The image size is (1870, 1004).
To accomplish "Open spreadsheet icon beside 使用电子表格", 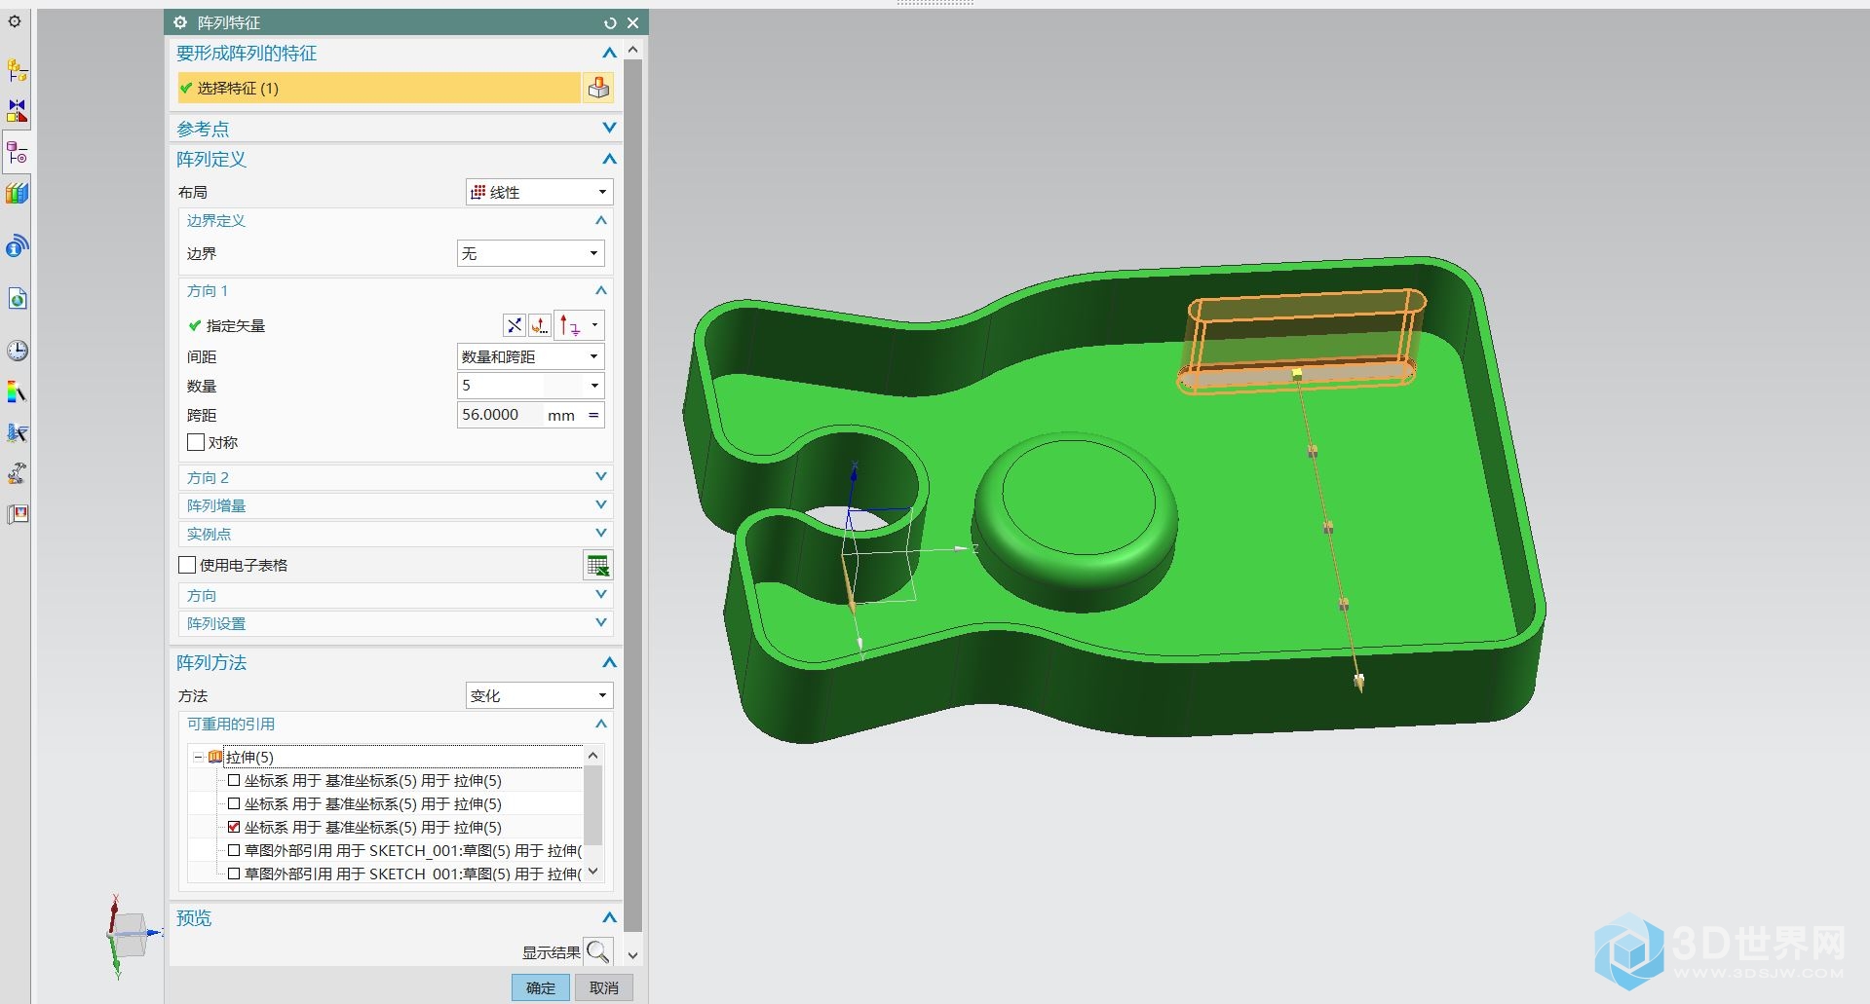I will click(x=597, y=565).
